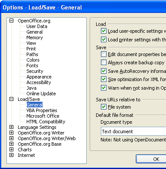Uncheck Load printer settings checkbox
The image size is (166, 169).
103,40
